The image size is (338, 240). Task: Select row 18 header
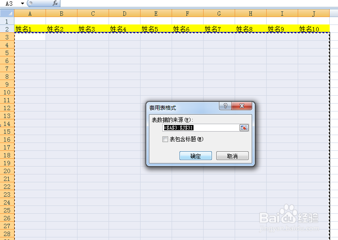(x=7, y=155)
